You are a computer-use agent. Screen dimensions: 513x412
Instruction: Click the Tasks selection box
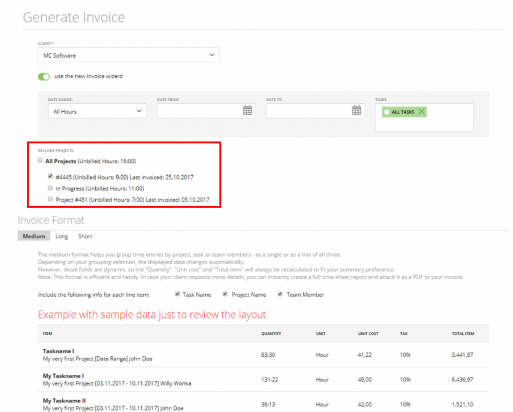coord(424,117)
